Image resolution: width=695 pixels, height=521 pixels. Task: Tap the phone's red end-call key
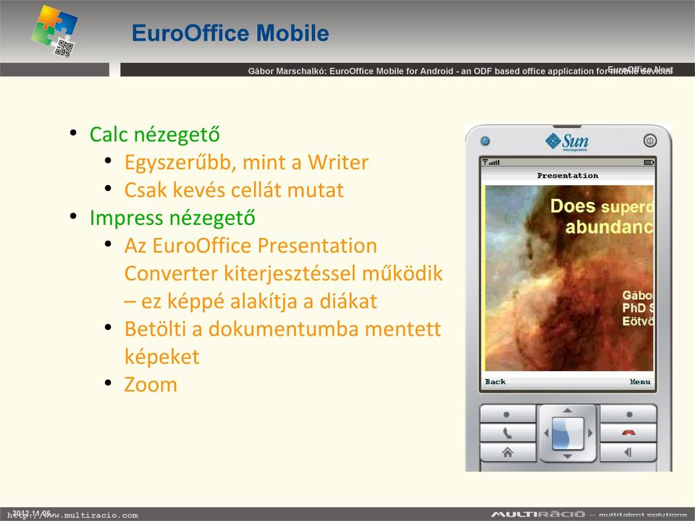628,433
